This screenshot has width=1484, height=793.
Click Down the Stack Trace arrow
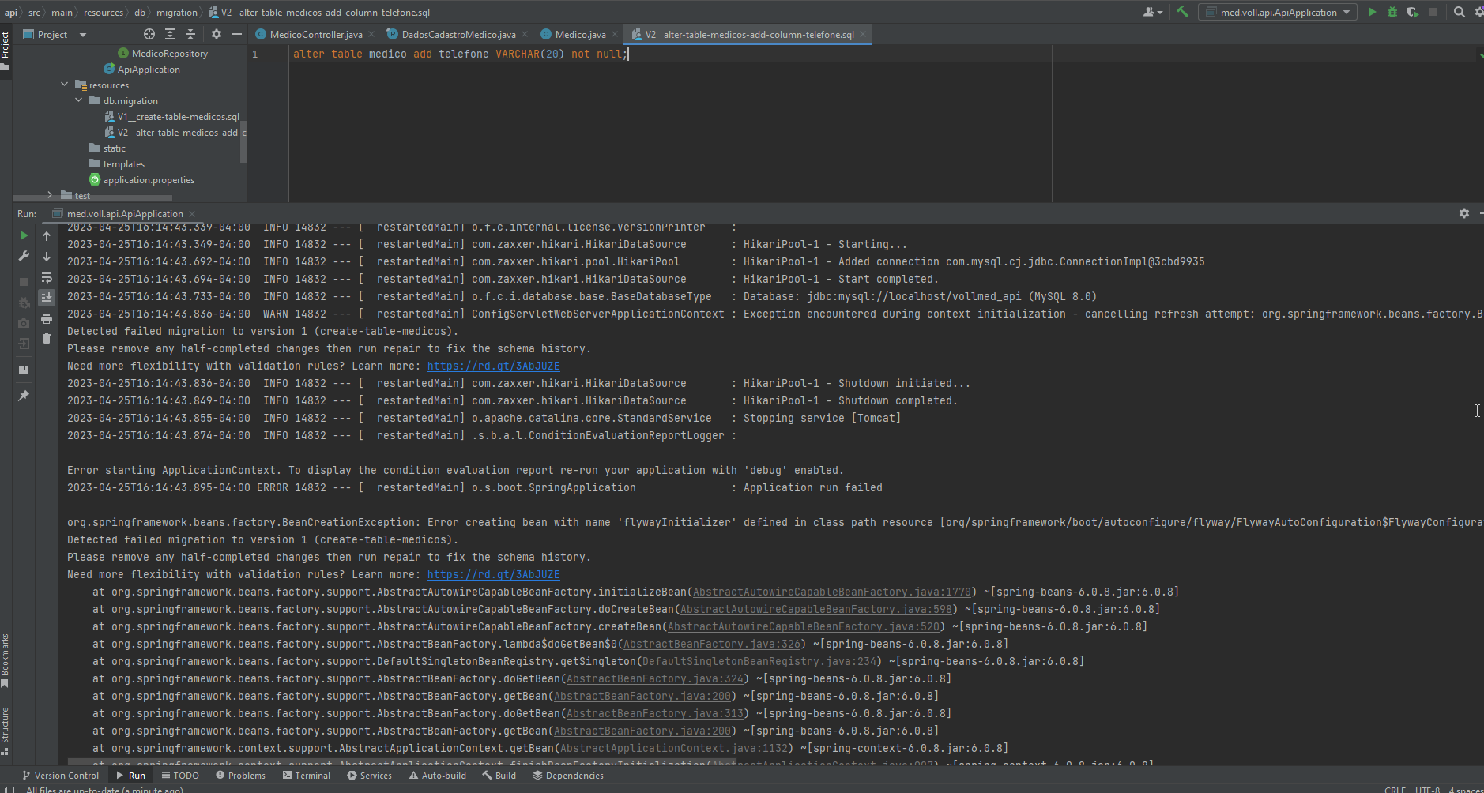pyautogui.click(x=47, y=257)
